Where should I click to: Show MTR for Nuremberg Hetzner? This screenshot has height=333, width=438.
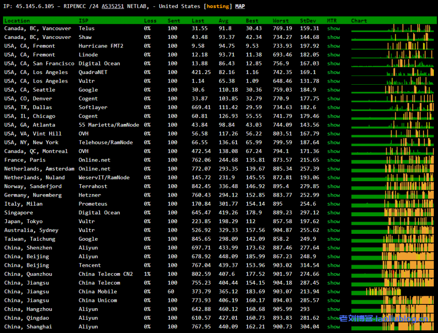pyautogui.click(x=333, y=195)
